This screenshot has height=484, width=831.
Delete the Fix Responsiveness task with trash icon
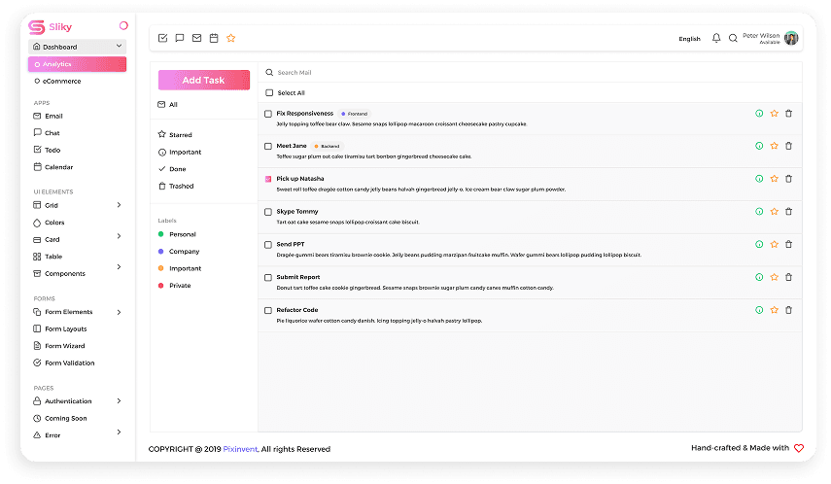tap(788, 114)
